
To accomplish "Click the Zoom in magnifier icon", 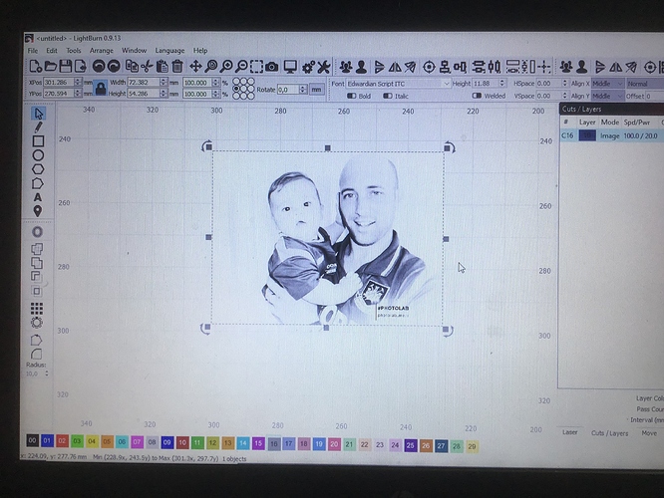I will [x=226, y=67].
